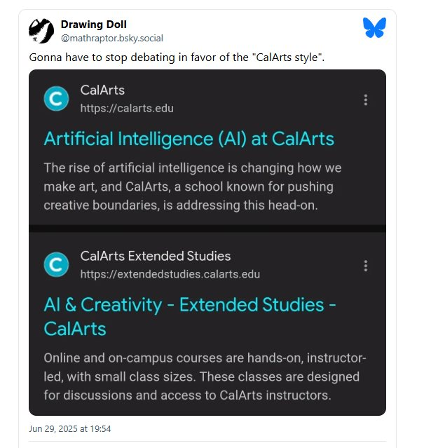Viewport: 424px width, 448px height.
Task: Click the extendedstudies.calarts.edu URL text
Action: tap(170, 273)
